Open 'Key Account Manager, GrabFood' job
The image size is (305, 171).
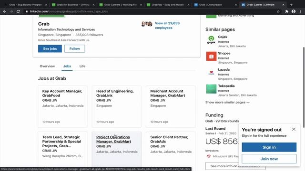(x=62, y=106)
